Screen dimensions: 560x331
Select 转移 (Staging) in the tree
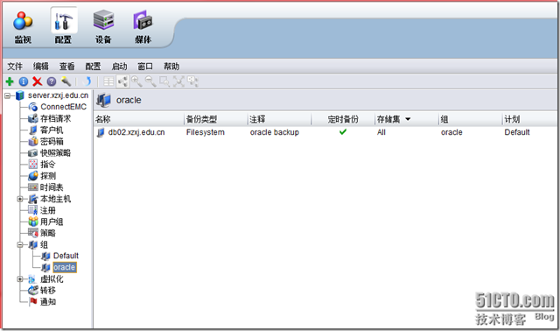(47, 290)
